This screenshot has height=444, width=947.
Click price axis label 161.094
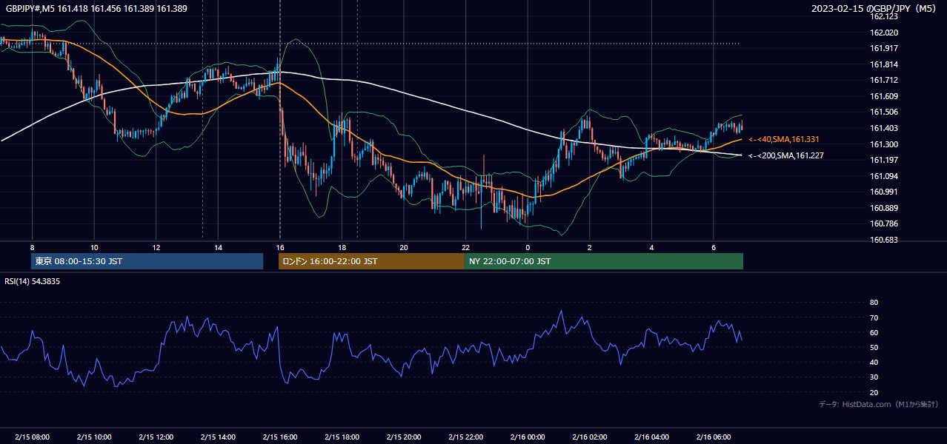pos(883,176)
